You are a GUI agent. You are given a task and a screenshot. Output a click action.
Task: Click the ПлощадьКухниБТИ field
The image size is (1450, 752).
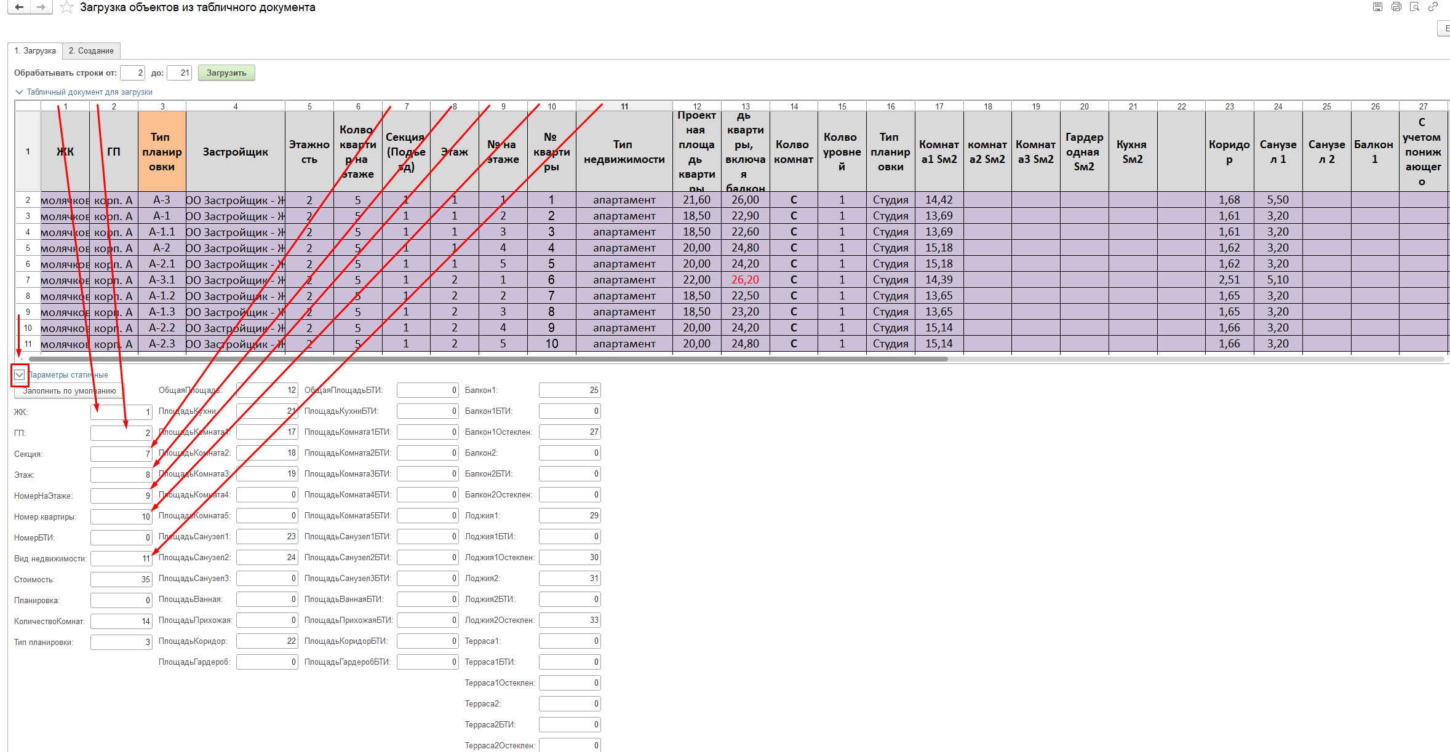coord(428,411)
